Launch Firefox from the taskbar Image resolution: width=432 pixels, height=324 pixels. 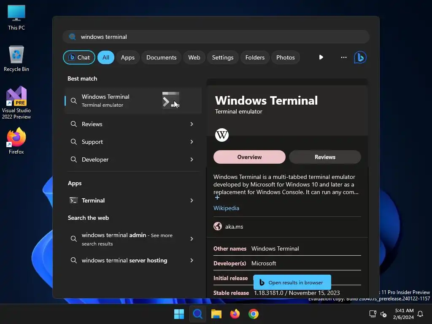235,314
